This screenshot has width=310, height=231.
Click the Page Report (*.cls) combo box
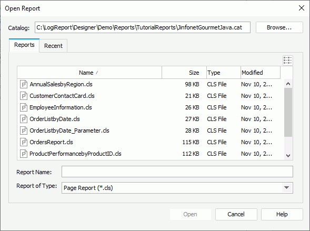point(177,188)
